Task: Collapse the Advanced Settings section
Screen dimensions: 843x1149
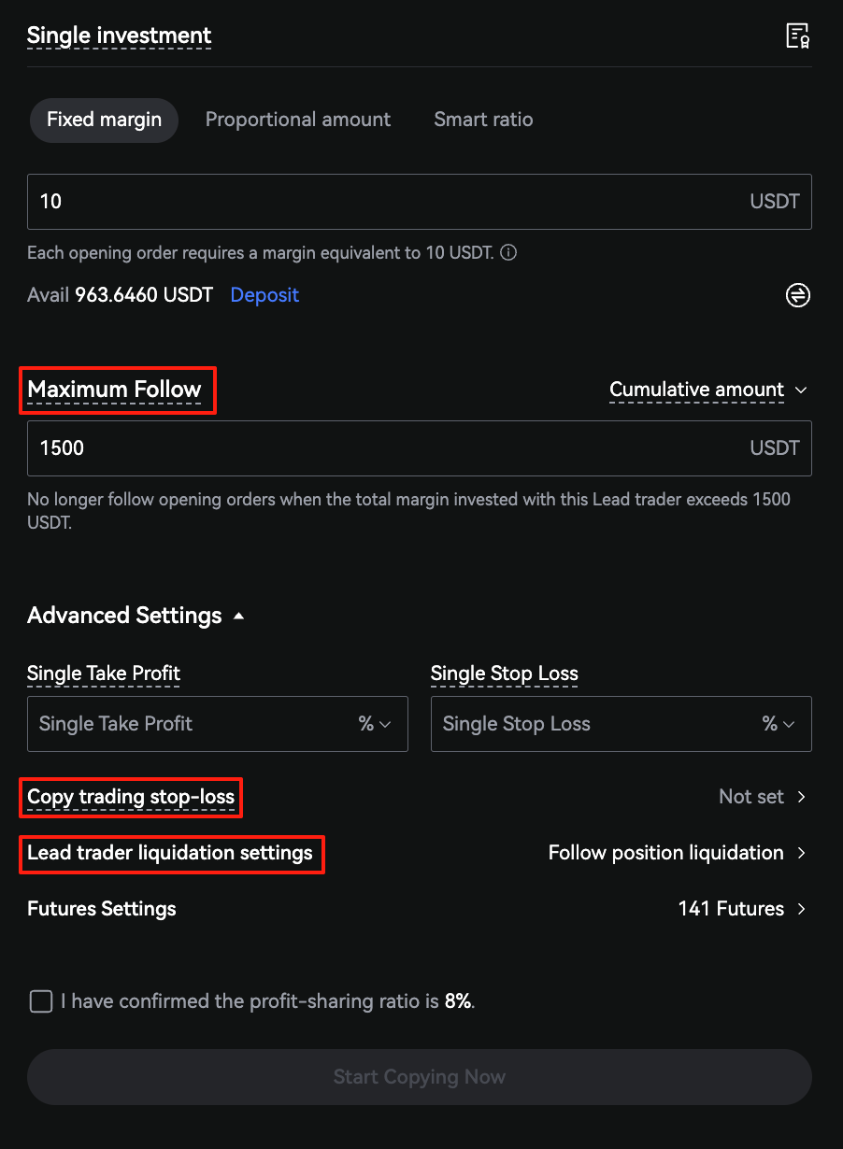Action: (238, 616)
